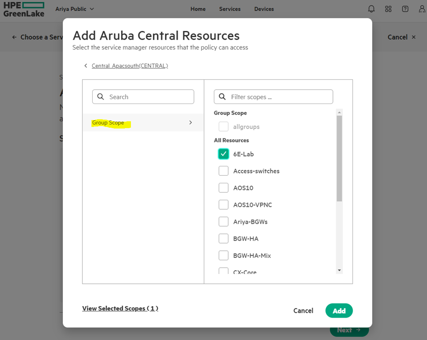Open the notifications bell
The height and width of the screenshot is (340, 427).
point(371,9)
